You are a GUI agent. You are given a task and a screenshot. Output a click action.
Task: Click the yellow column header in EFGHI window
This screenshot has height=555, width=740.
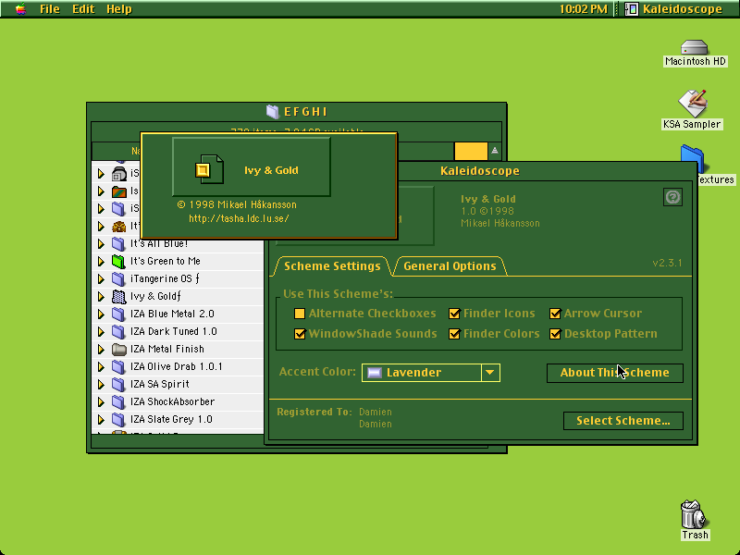click(471, 151)
